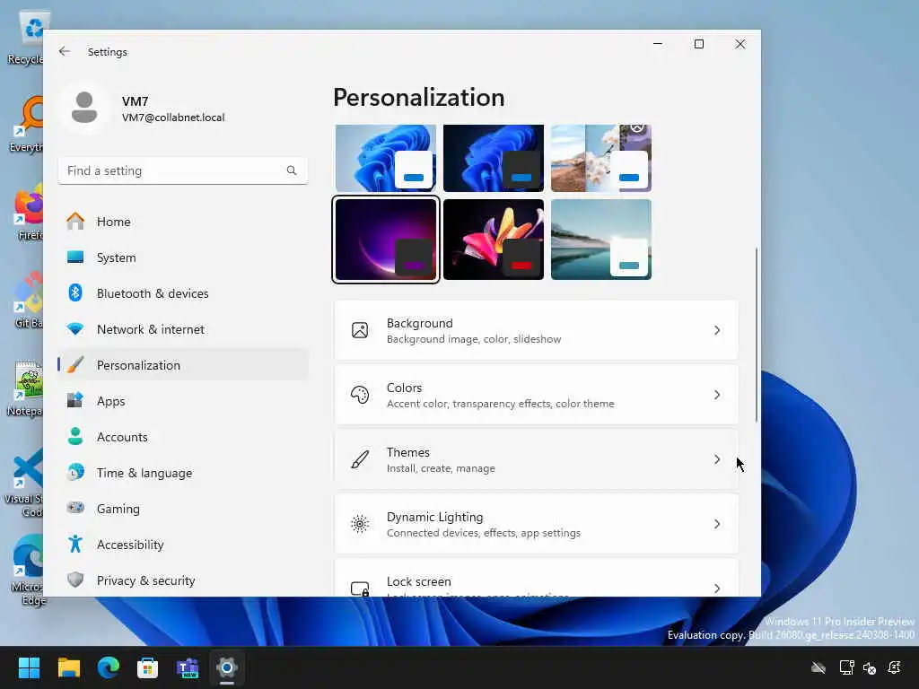
Task: Click the settings page vertical scrollbar
Action: [756, 334]
